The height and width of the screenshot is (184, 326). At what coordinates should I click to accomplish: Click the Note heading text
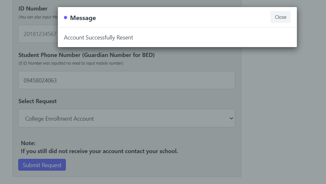pyautogui.click(x=28, y=143)
